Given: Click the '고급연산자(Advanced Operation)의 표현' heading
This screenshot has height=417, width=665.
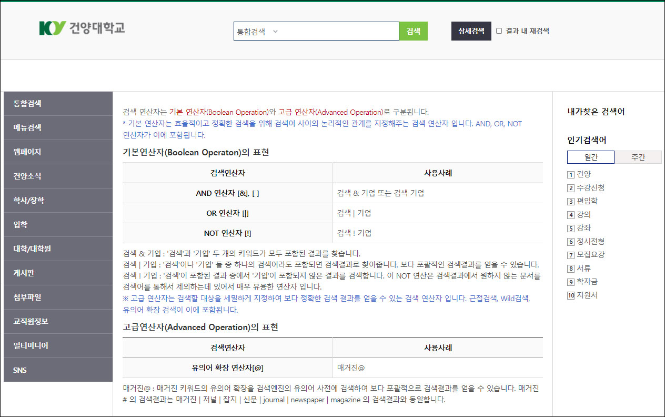Looking at the screenshot, I should 200,327.
